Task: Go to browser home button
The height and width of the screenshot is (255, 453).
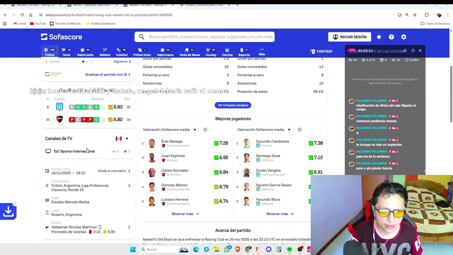Action: 30,15
